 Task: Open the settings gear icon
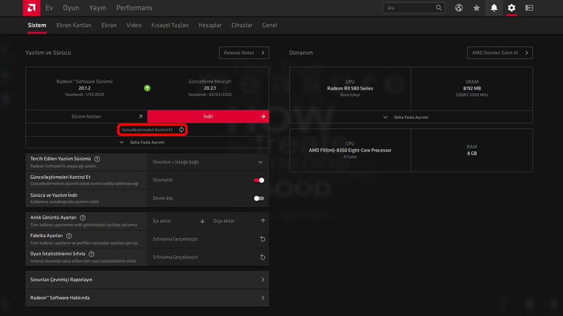tap(511, 7)
